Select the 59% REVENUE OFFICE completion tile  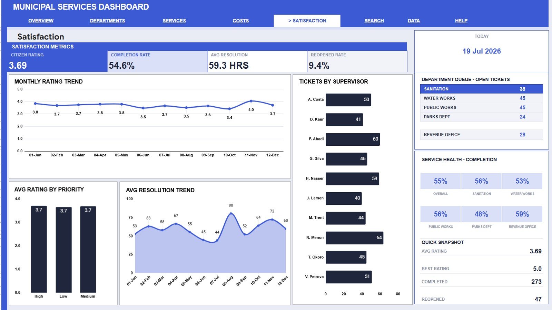(522, 214)
